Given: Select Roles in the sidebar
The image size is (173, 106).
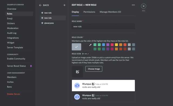Looking at the screenshot, I should pyautogui.click(x=19, y=14).
